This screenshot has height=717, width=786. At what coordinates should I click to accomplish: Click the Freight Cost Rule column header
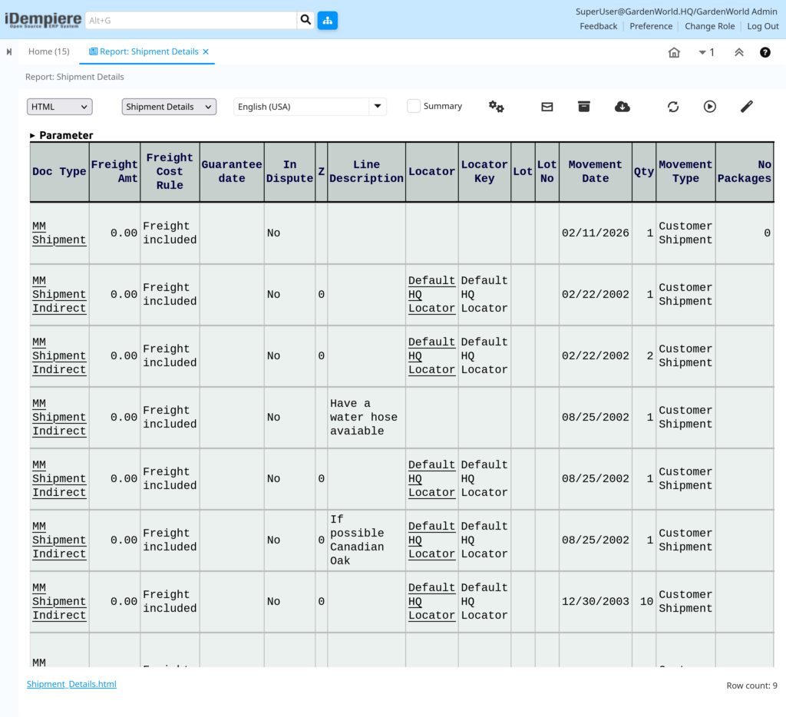pos(170,171)
